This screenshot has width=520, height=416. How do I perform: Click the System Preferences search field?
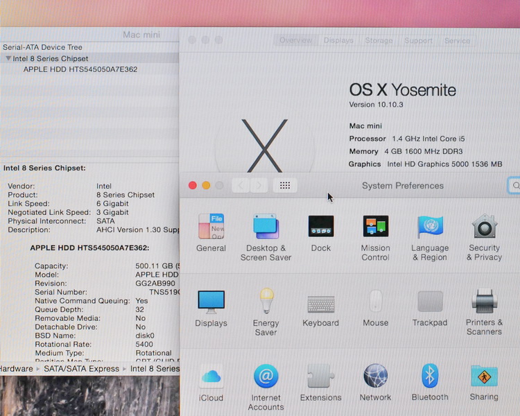point(514,185)
